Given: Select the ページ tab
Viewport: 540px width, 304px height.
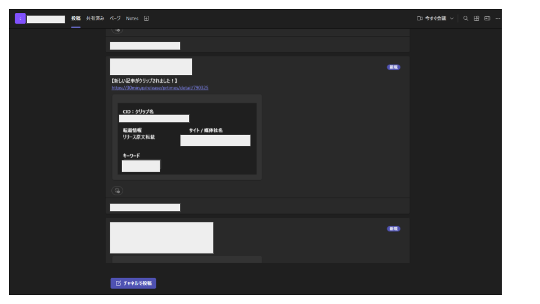Looking at the screenshot, I should pyautogui.click(x=115, y=18).
